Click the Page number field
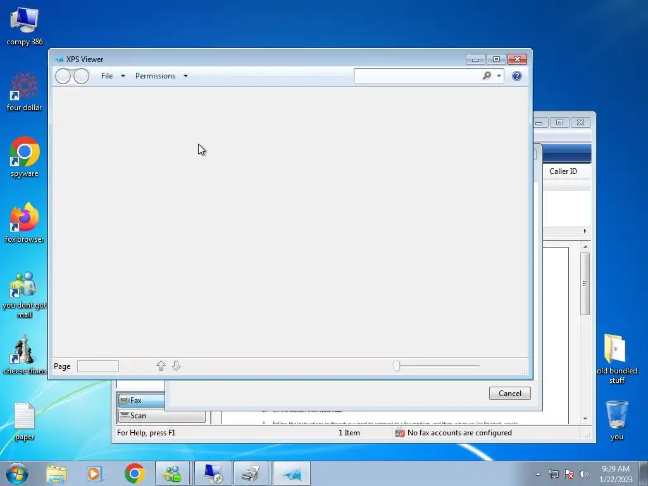 click(98, 366)
